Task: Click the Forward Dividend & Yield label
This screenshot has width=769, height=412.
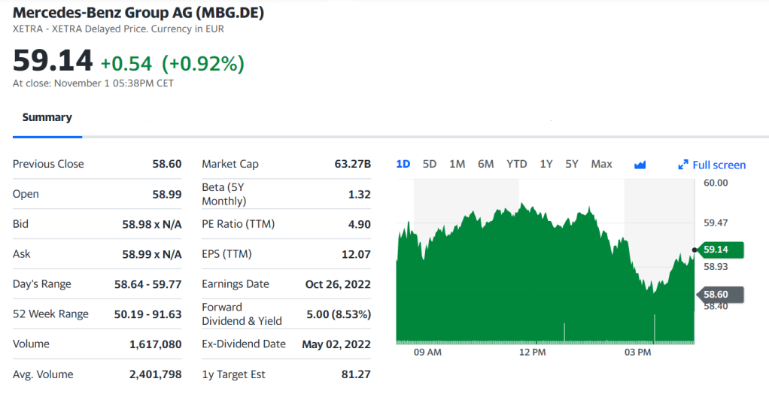Action: (x=242, y=314)
